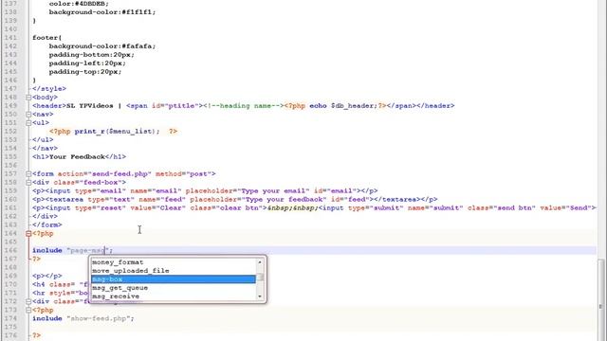The image size is (607, 341).
Task: Collapse the nav tag fold at line 150
Action: (28, 115)
